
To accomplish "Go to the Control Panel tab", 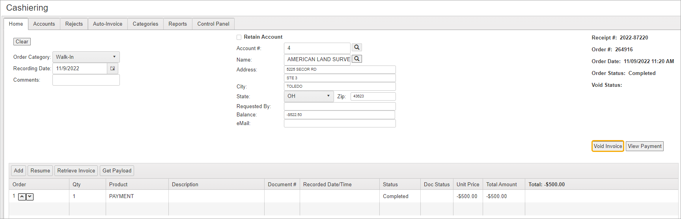I will (x=213, y=24).
